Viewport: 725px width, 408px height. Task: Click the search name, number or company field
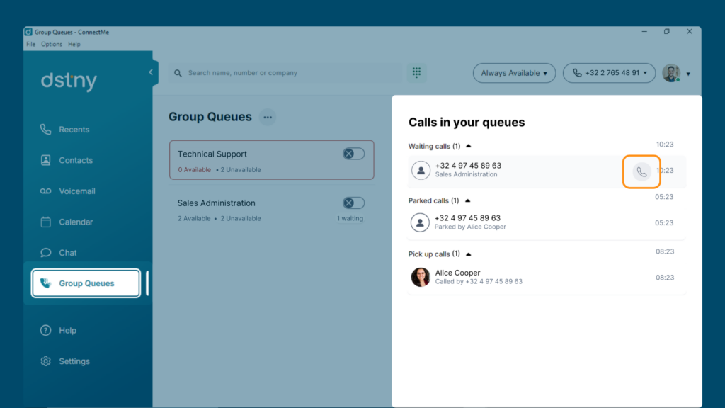click(285, 73)
